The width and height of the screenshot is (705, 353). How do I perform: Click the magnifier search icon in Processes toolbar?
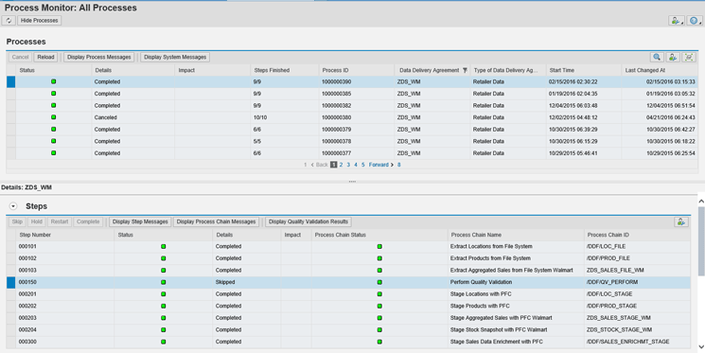click(657, 57)
